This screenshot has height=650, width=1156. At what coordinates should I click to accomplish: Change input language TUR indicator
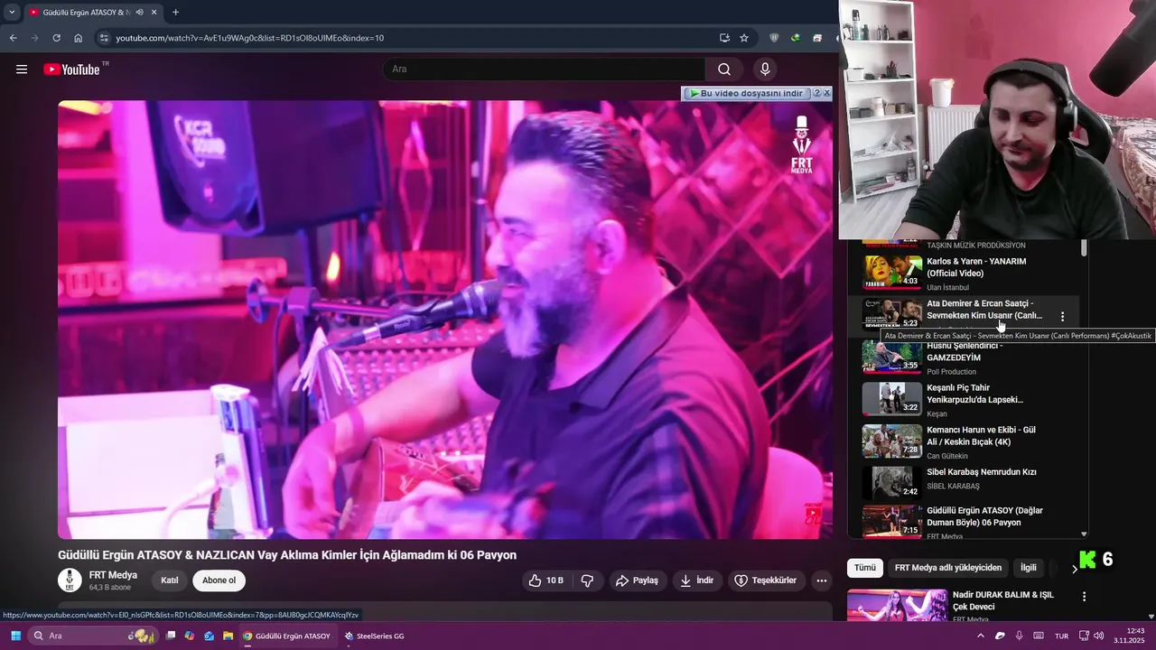pos(1062,636)
